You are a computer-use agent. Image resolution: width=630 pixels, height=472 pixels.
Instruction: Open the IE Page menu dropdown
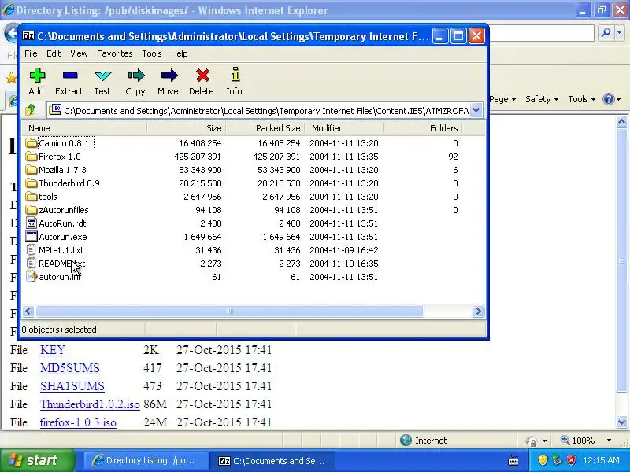click(x=502, y=99)
